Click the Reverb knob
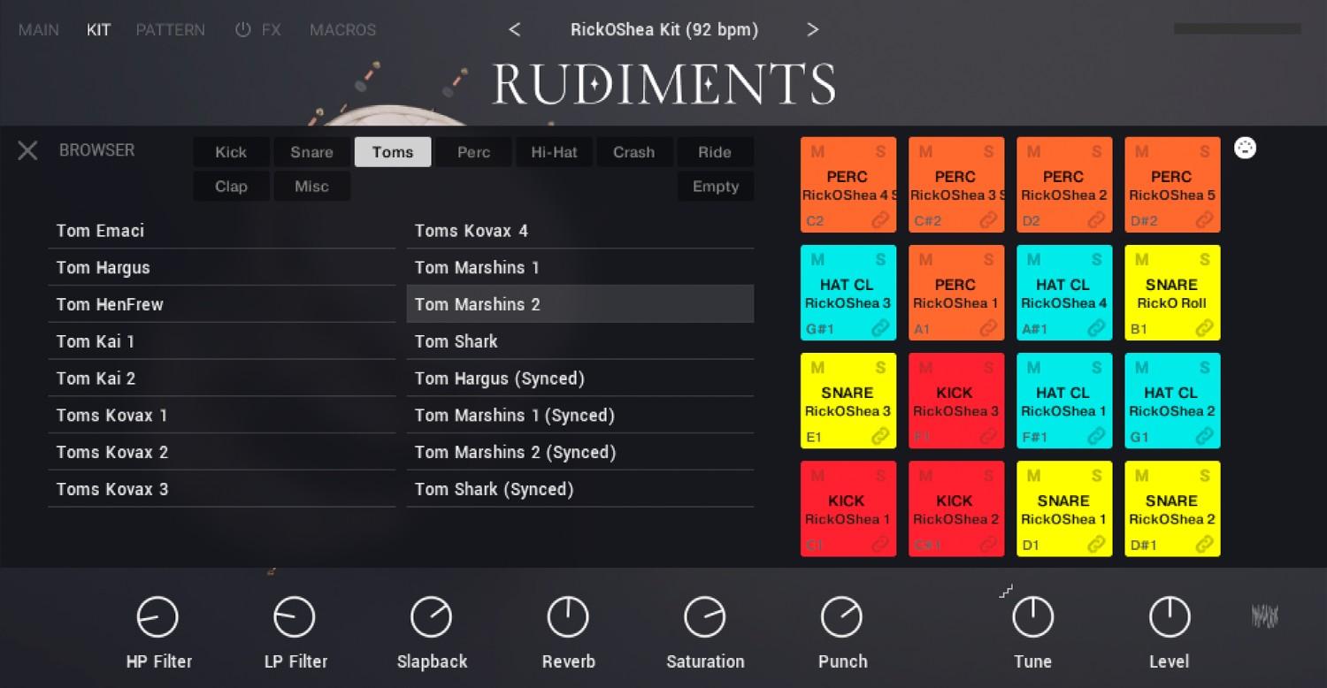This screenshot has width=1327, height=688. click(568, 617)
